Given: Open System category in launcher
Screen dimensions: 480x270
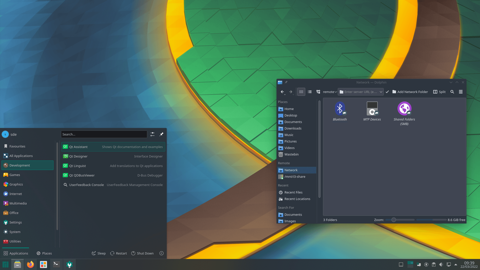Looking at the screenshot, I should coord(27,232).
